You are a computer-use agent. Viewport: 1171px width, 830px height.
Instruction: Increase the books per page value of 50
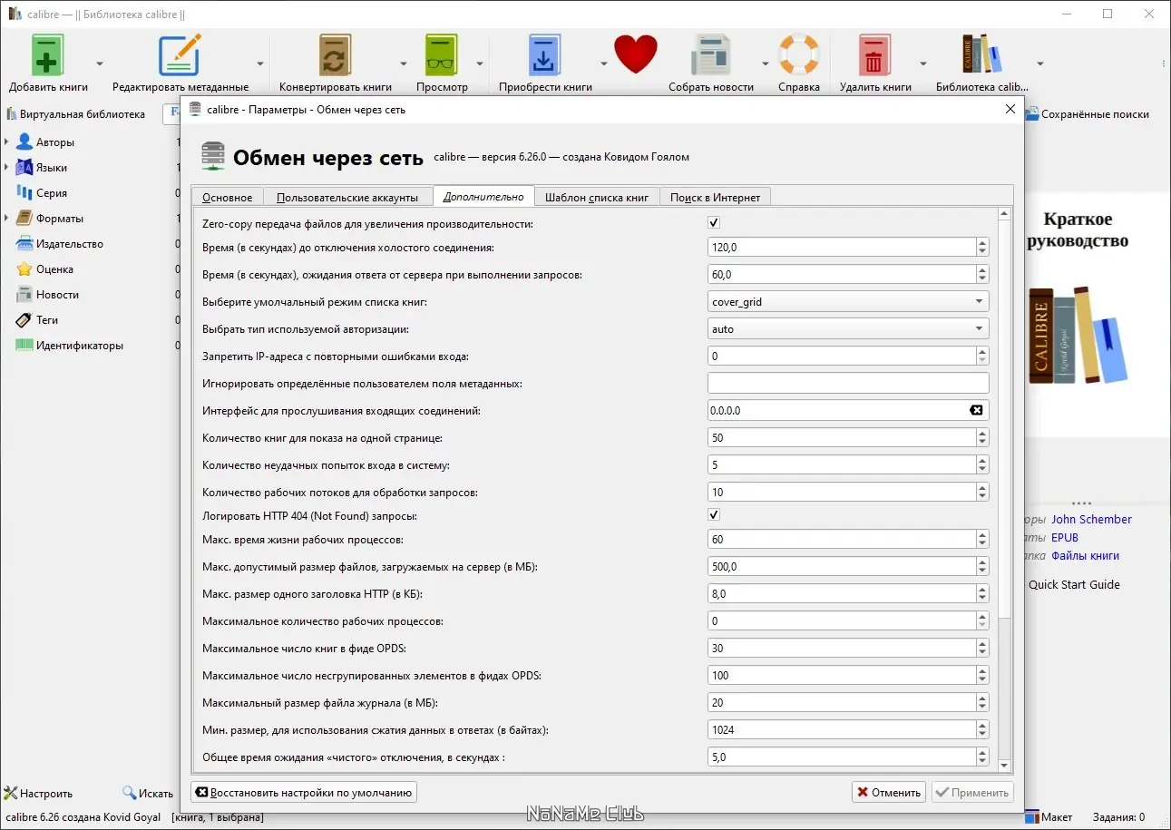(x=982, y=434)
